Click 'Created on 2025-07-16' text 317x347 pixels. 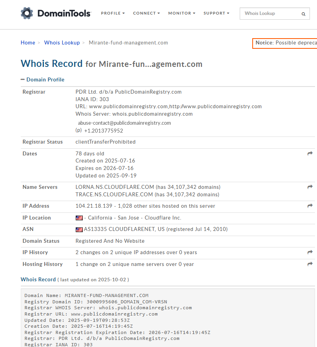click(105, 161)
